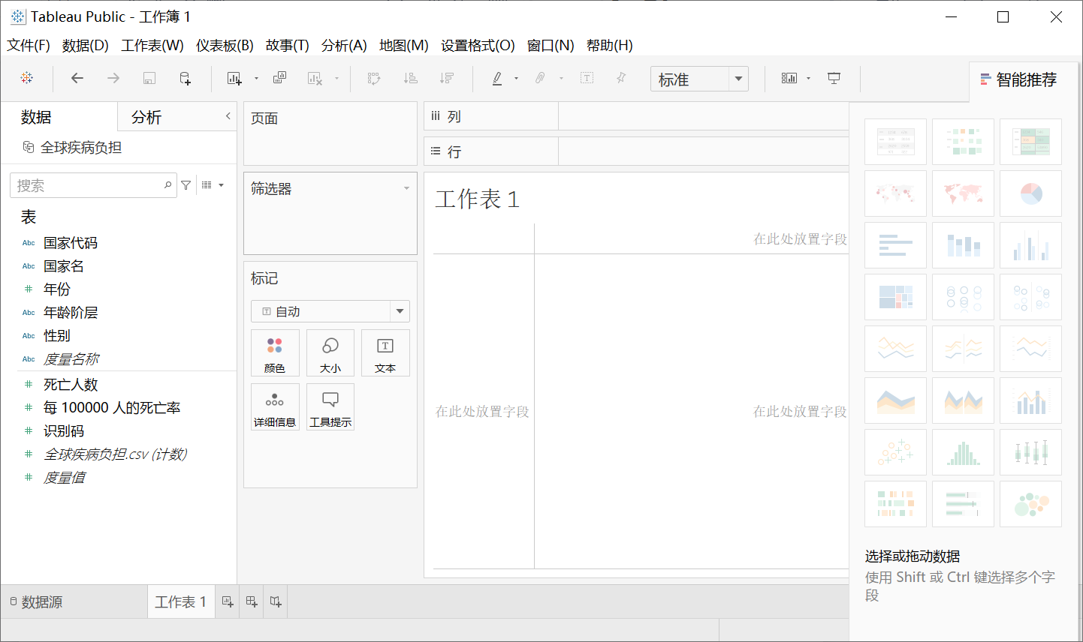This screenshot has height=642, width=1083.
Task: Click the highlight pen icon
Action: [x=497, y=78]
